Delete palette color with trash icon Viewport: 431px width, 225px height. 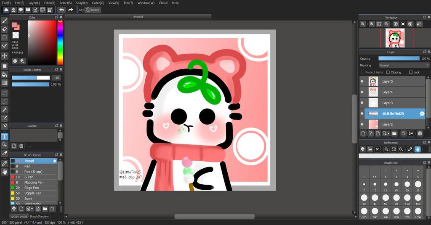(21, 146)
